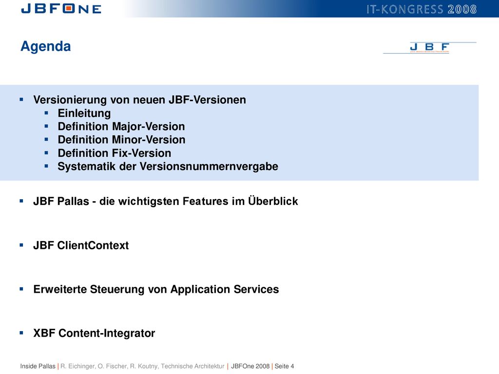Click the small JBF logo beside Agenda
The height and width of the screenshot is (374, 499).
(430, 48)
